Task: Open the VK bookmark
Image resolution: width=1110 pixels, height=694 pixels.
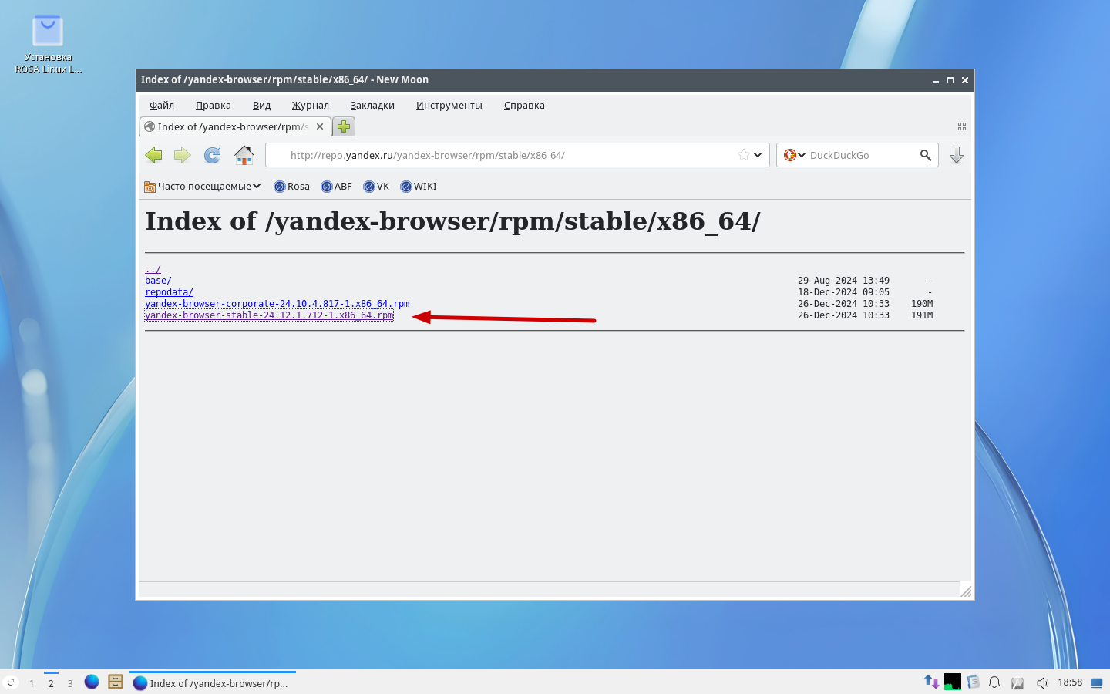Action: click(x=376, y=187)
